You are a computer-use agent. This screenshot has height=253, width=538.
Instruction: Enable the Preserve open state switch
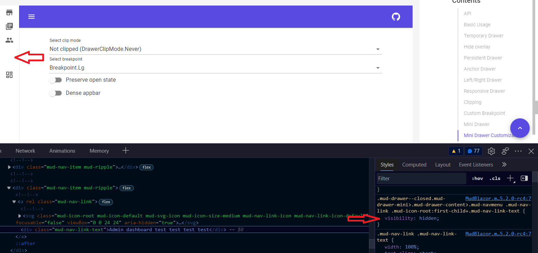(55, 80)
